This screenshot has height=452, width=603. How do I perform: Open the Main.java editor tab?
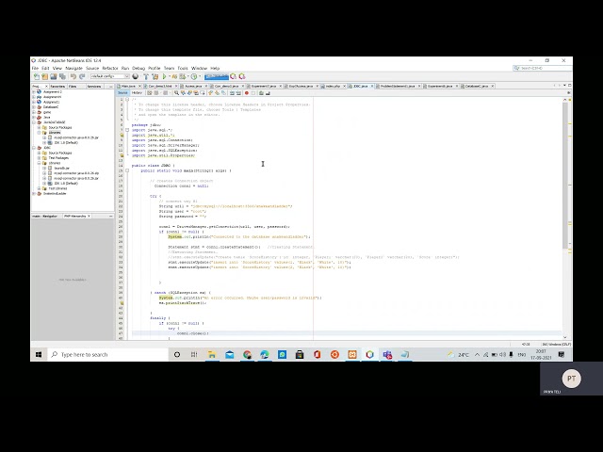129,86
